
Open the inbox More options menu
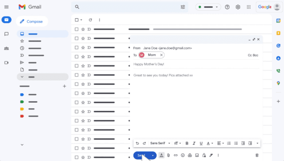pos(99,20)
